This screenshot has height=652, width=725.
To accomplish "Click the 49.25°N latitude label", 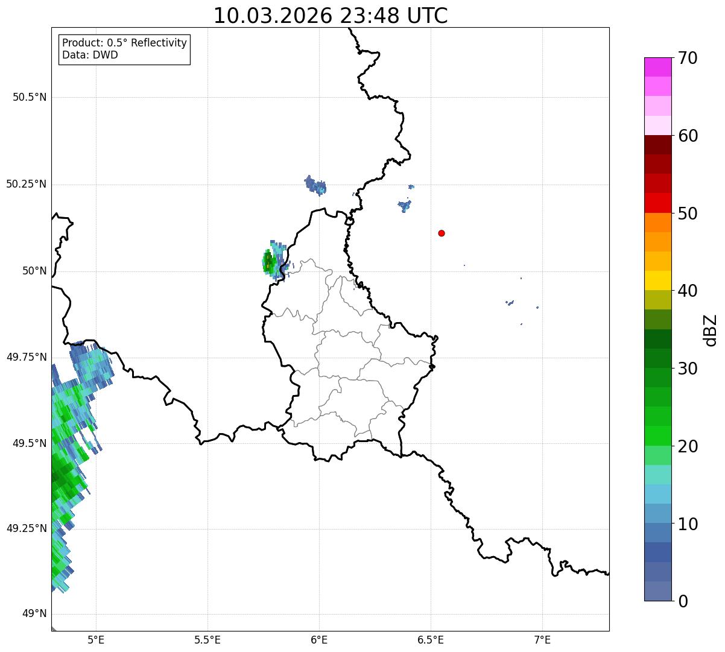I will tap(26, 528).
